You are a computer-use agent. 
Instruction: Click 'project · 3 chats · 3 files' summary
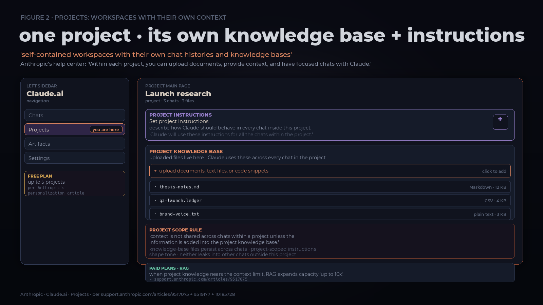(x=170, y=101)
